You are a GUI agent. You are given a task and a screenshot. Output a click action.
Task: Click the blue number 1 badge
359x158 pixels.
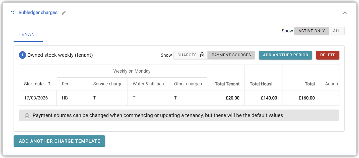coord(22,55)
